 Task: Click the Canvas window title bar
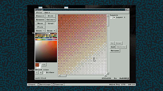(80, 10)
